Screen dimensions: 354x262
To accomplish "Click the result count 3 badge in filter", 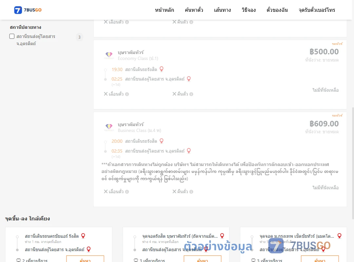I will point(79,37).
